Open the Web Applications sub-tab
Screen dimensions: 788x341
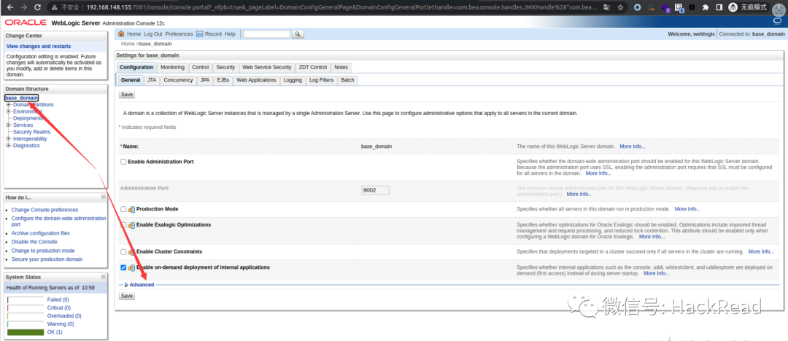256,80
